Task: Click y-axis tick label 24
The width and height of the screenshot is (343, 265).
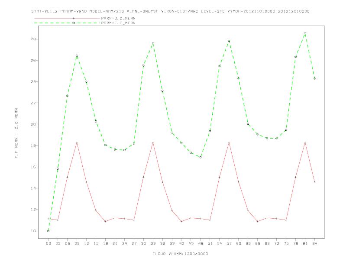Action: click(x=33, y=82)
